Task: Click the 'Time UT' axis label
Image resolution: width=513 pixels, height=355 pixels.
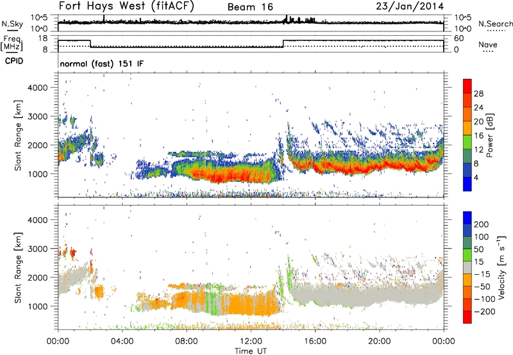Action: coord(251,351)
